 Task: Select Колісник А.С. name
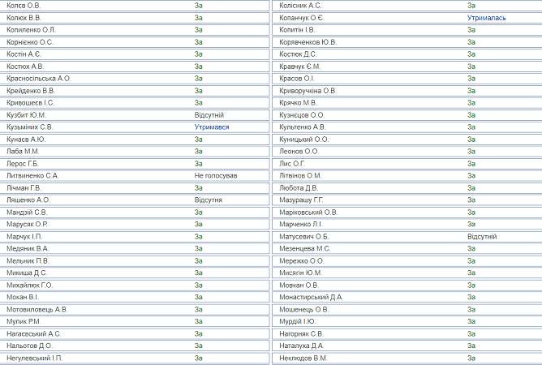pos(300,6)
